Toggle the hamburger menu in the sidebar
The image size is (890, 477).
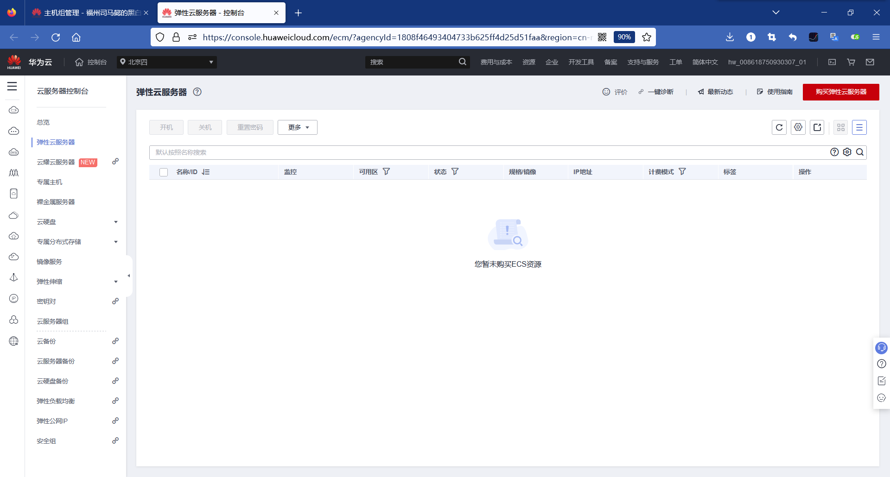click(x=12, y=86)
